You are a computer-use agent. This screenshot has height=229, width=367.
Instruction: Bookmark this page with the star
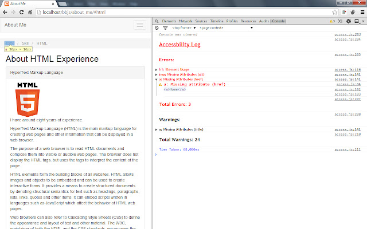[335, 12]
